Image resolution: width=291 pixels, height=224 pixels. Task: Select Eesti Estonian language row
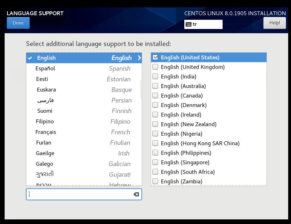84,79
